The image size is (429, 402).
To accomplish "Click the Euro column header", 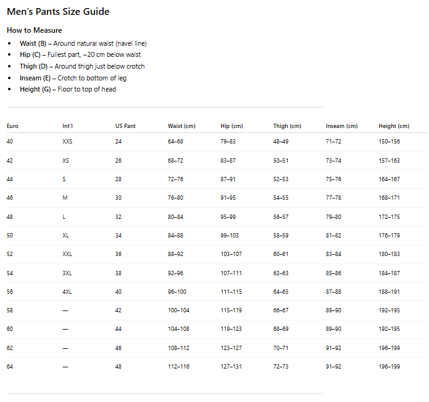I will [x=12, y=126].
